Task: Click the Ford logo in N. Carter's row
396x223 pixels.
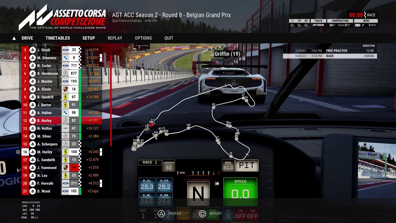Action: click(65, 66)
